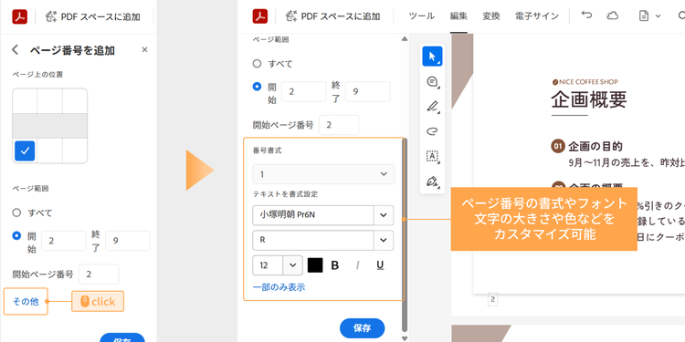The width and height of the screenshot is (685, 342).
Task: Select 開始 radio in the right window
Action: 257,87
